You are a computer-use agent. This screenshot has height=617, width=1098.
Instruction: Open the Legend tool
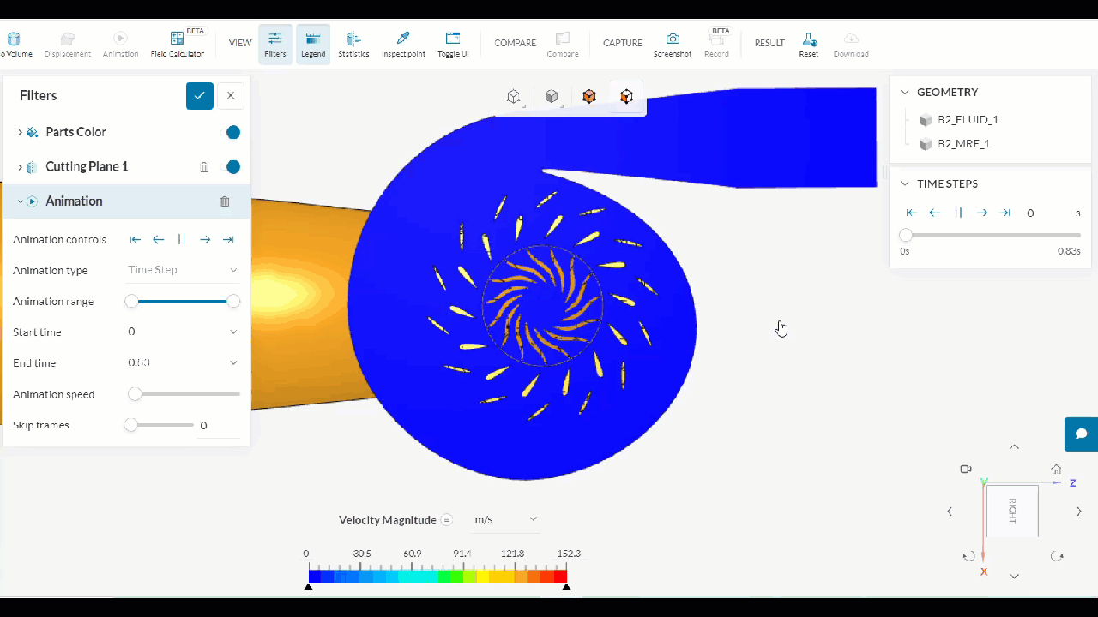click(312, 43)
